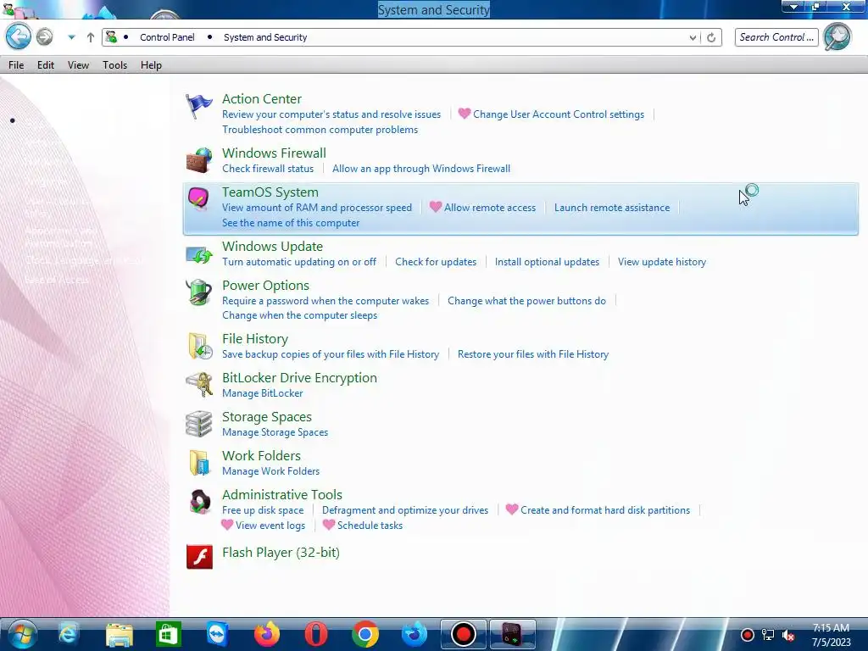
Task: Open View update history
Action: tap(661, 262)
